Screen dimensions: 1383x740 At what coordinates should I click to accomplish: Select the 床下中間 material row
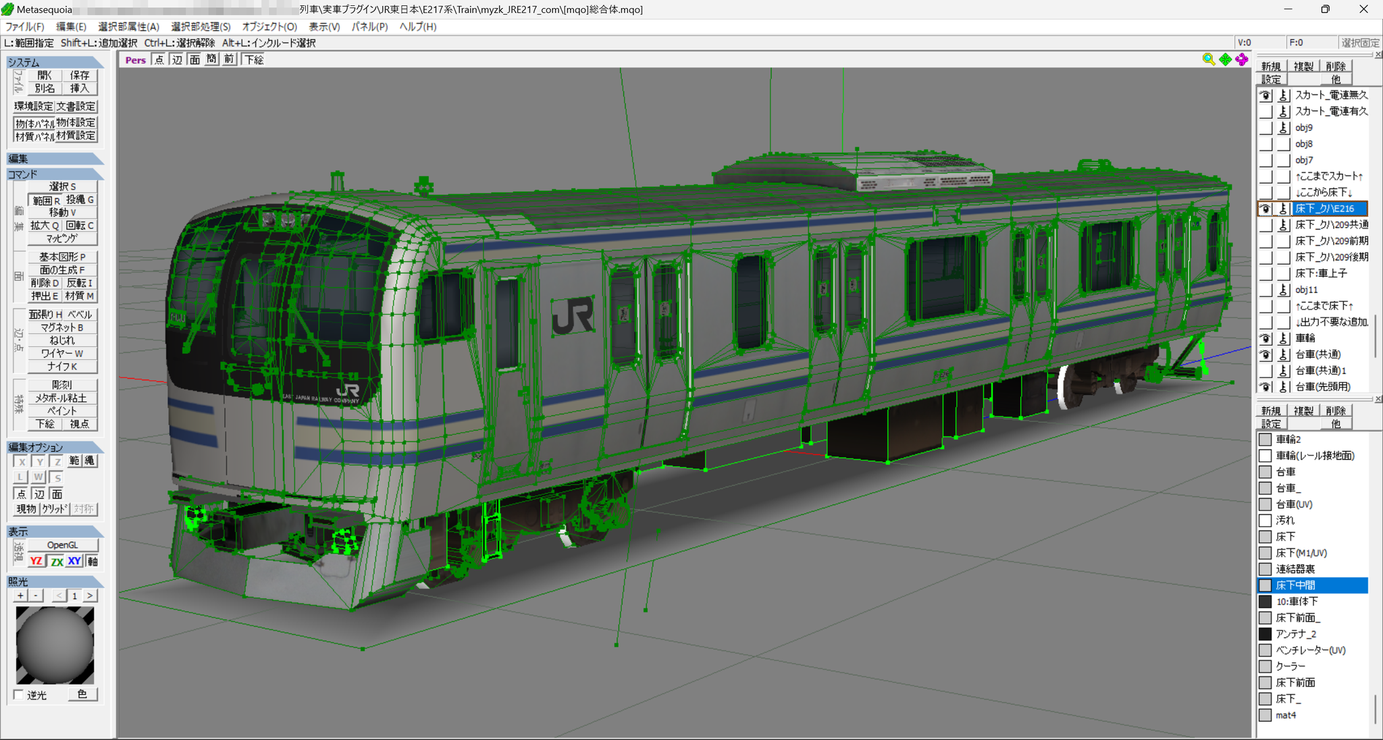[1312, 585]
